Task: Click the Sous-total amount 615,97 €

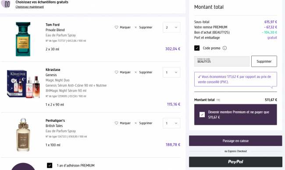Action: pyautogui.click(x=271, y=22)
